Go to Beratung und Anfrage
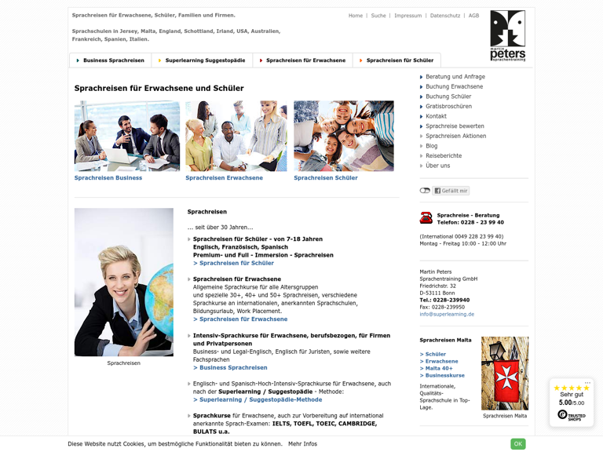This screenshot has height=452, width=603. pyautogui.click(x=455, y=76)
